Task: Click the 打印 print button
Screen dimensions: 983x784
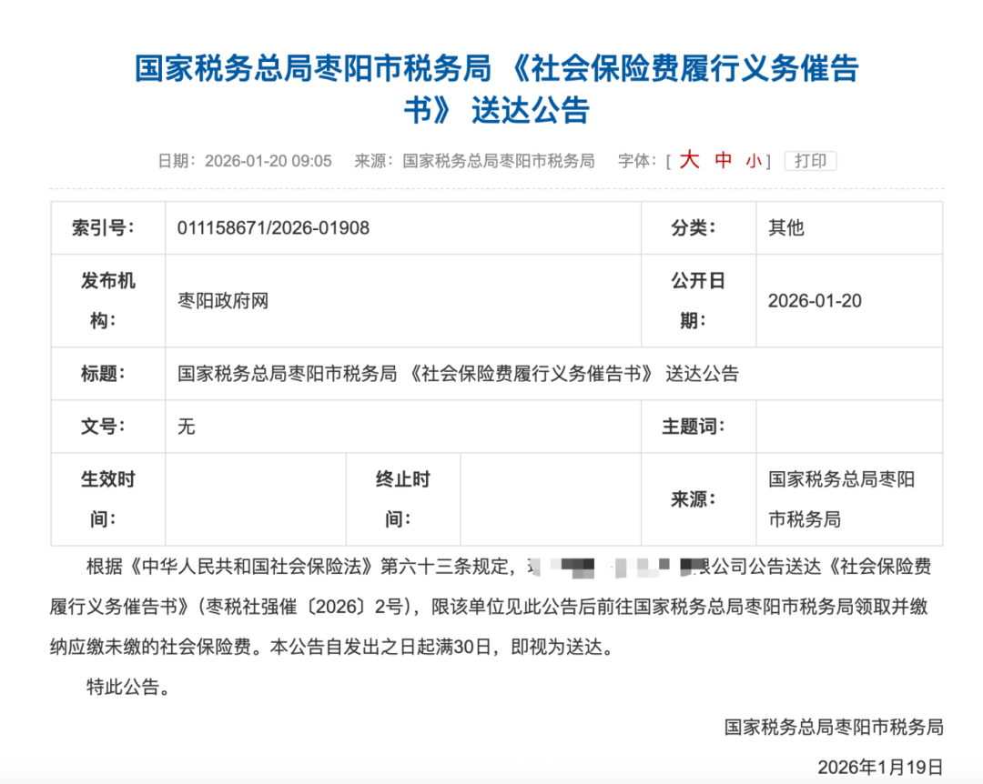Action: coord(810,160)
